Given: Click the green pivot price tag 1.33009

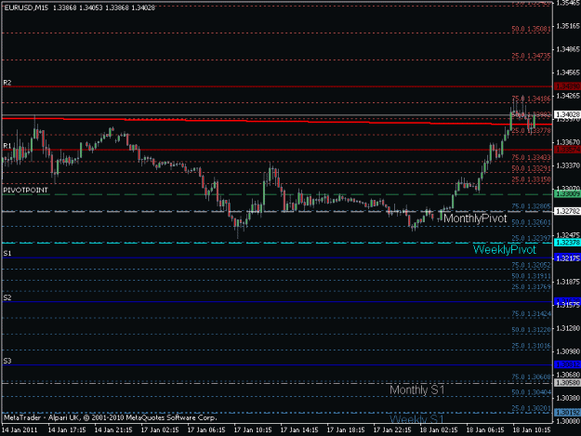Looking at the screenshot, I should click(567, 194).
